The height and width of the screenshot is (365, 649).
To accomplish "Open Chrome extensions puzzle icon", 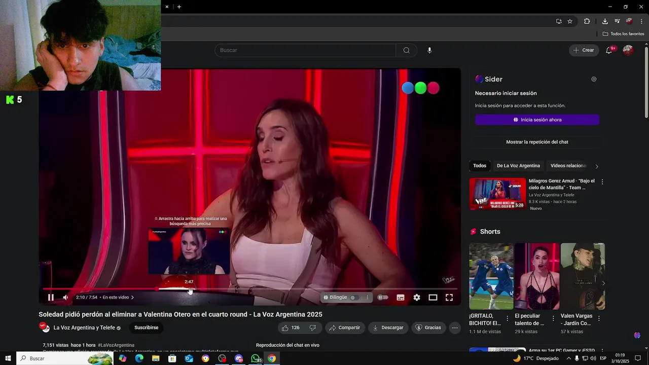I will click(x=587, y=21).
